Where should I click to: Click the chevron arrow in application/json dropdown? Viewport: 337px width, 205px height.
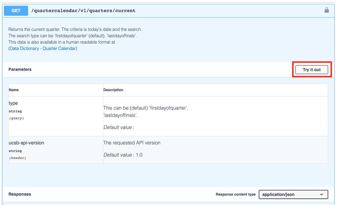tap(322, 194)
